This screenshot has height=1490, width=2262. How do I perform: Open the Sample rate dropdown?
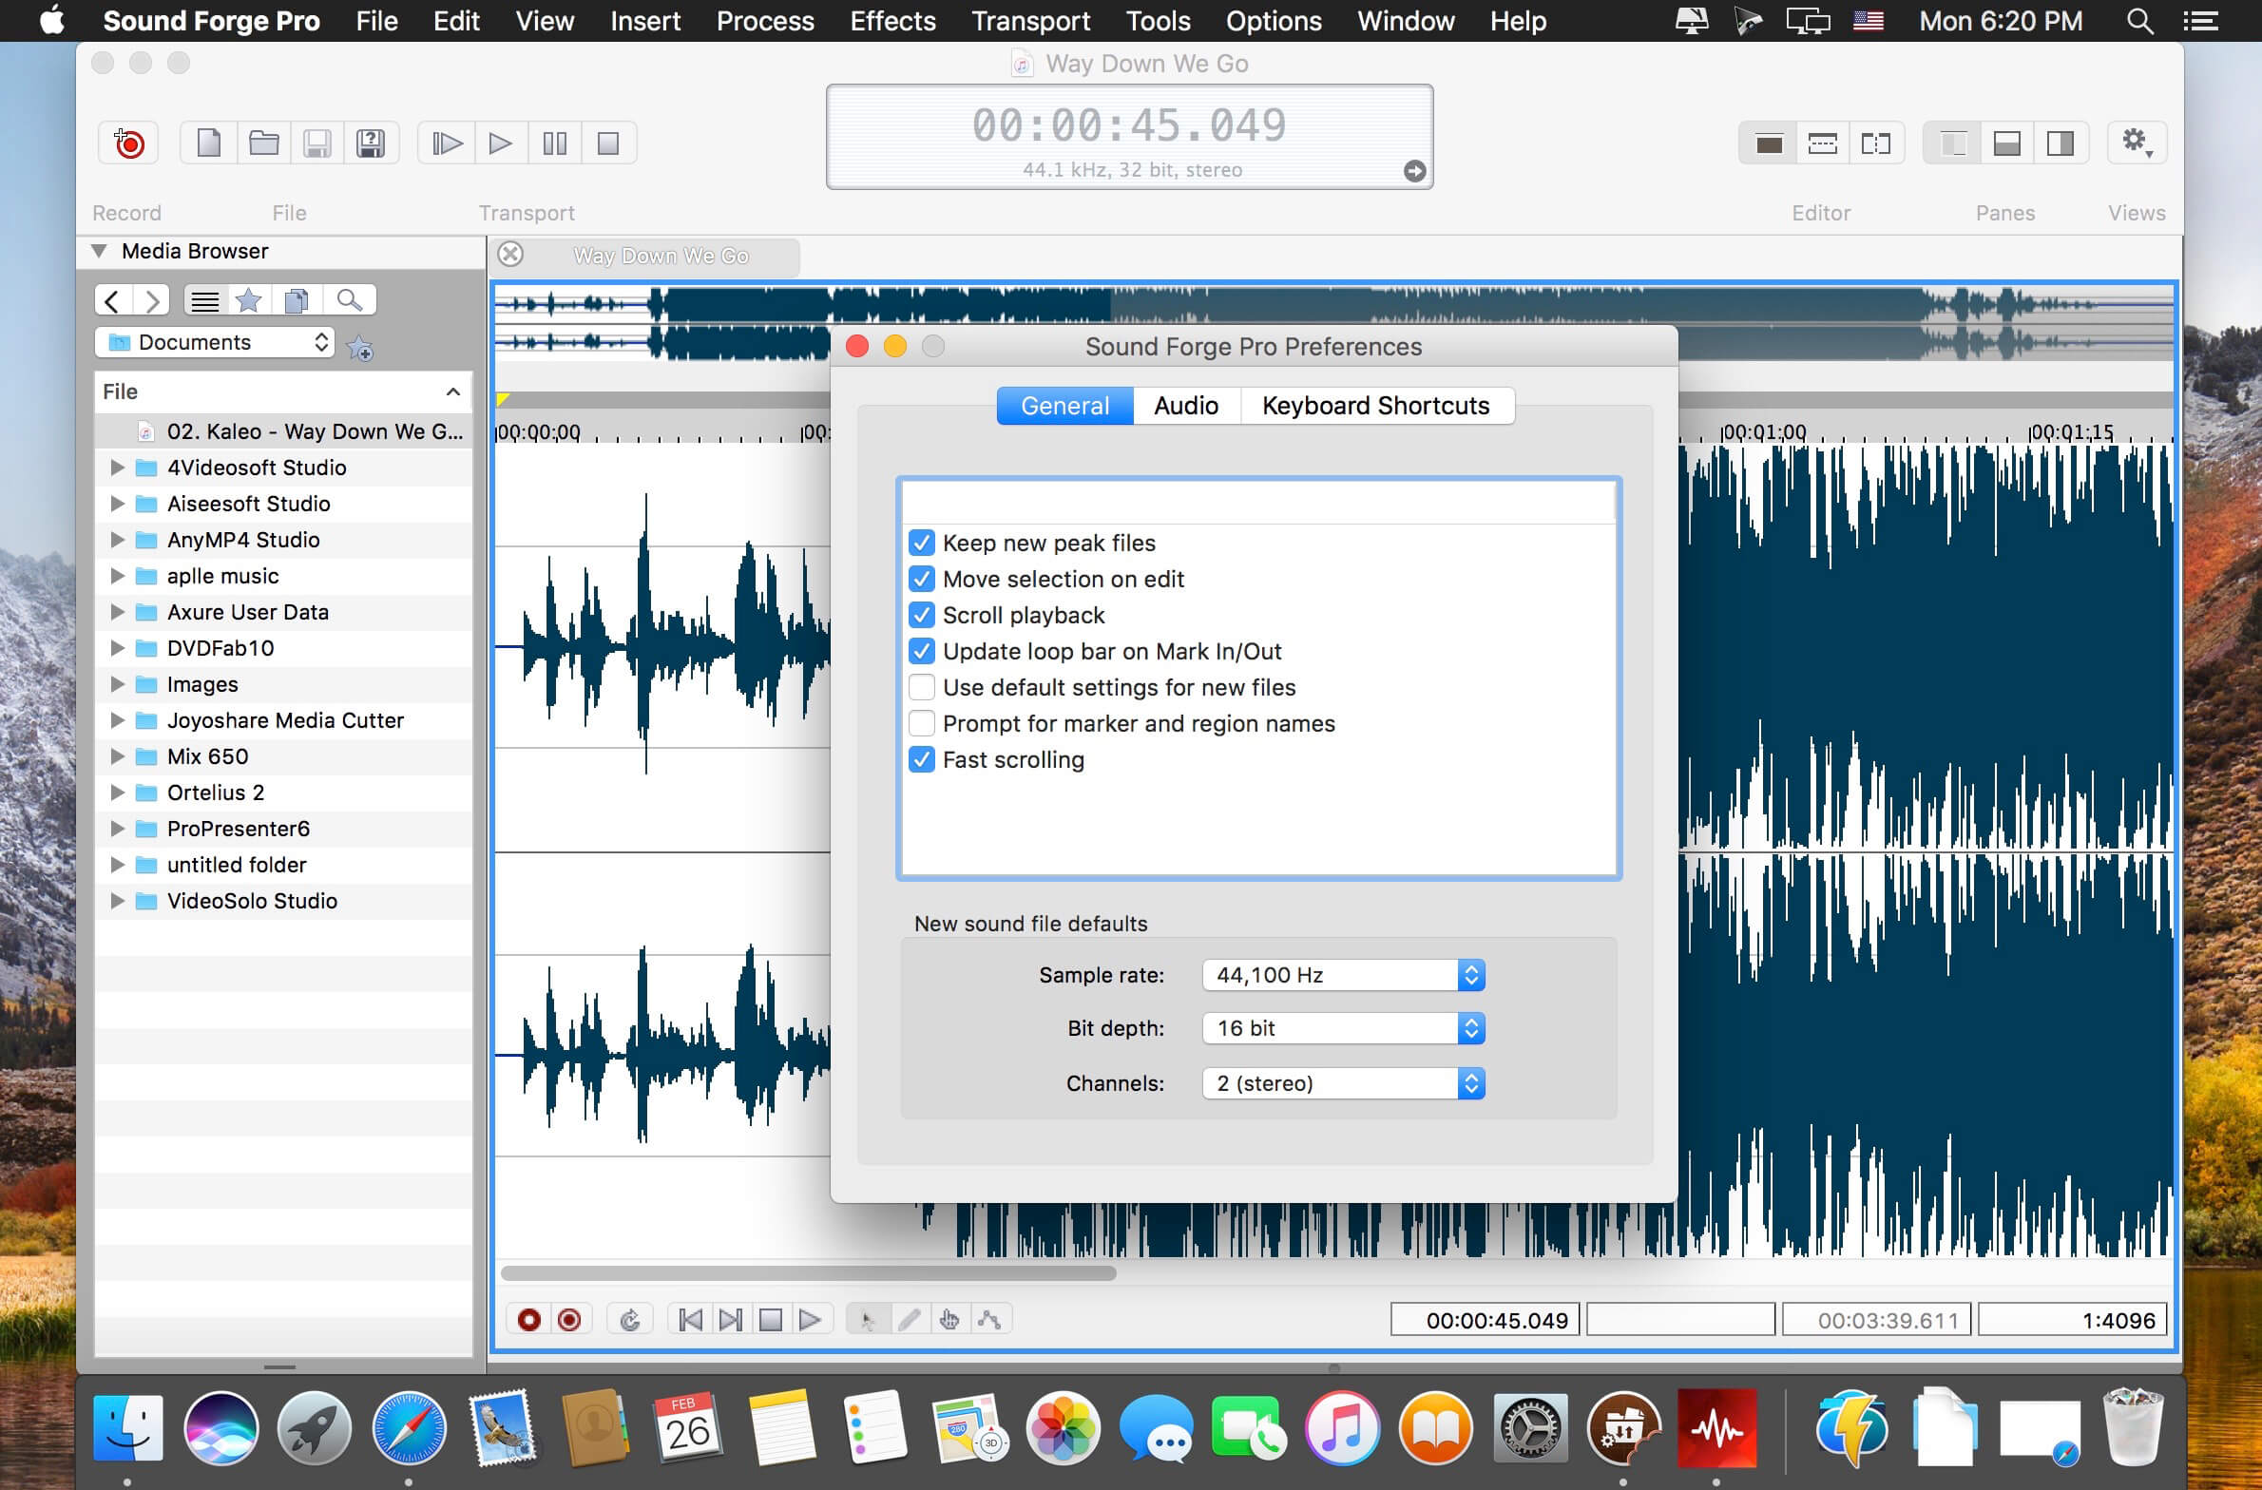[x=1343, y=975]
